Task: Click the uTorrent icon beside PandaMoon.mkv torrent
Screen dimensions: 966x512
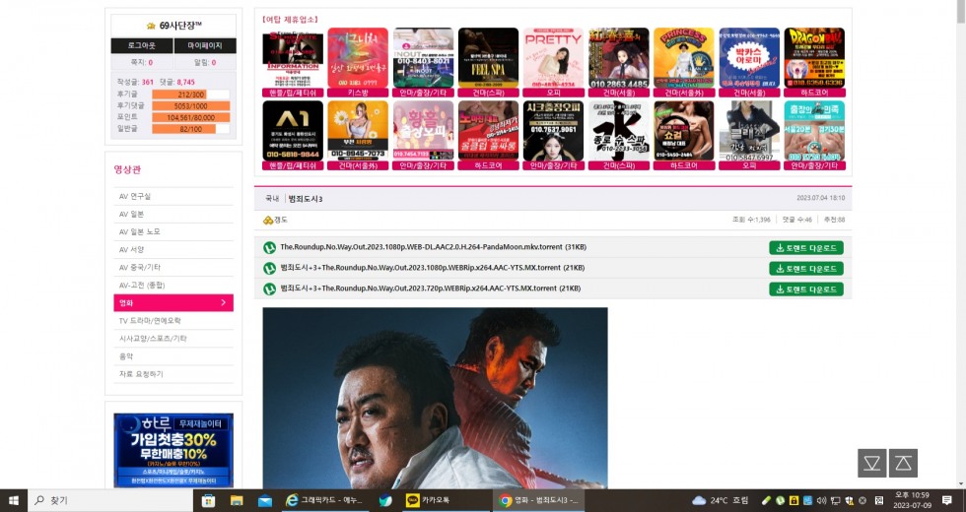Action: [x=269, y=247]
